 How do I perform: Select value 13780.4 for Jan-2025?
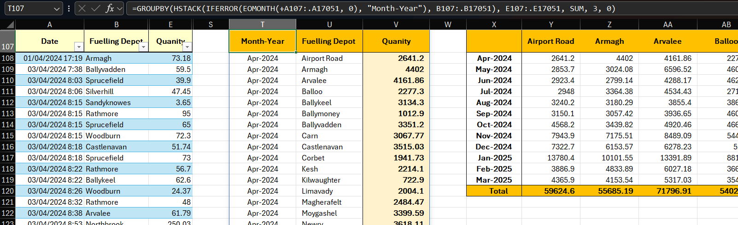click(551, 158)
